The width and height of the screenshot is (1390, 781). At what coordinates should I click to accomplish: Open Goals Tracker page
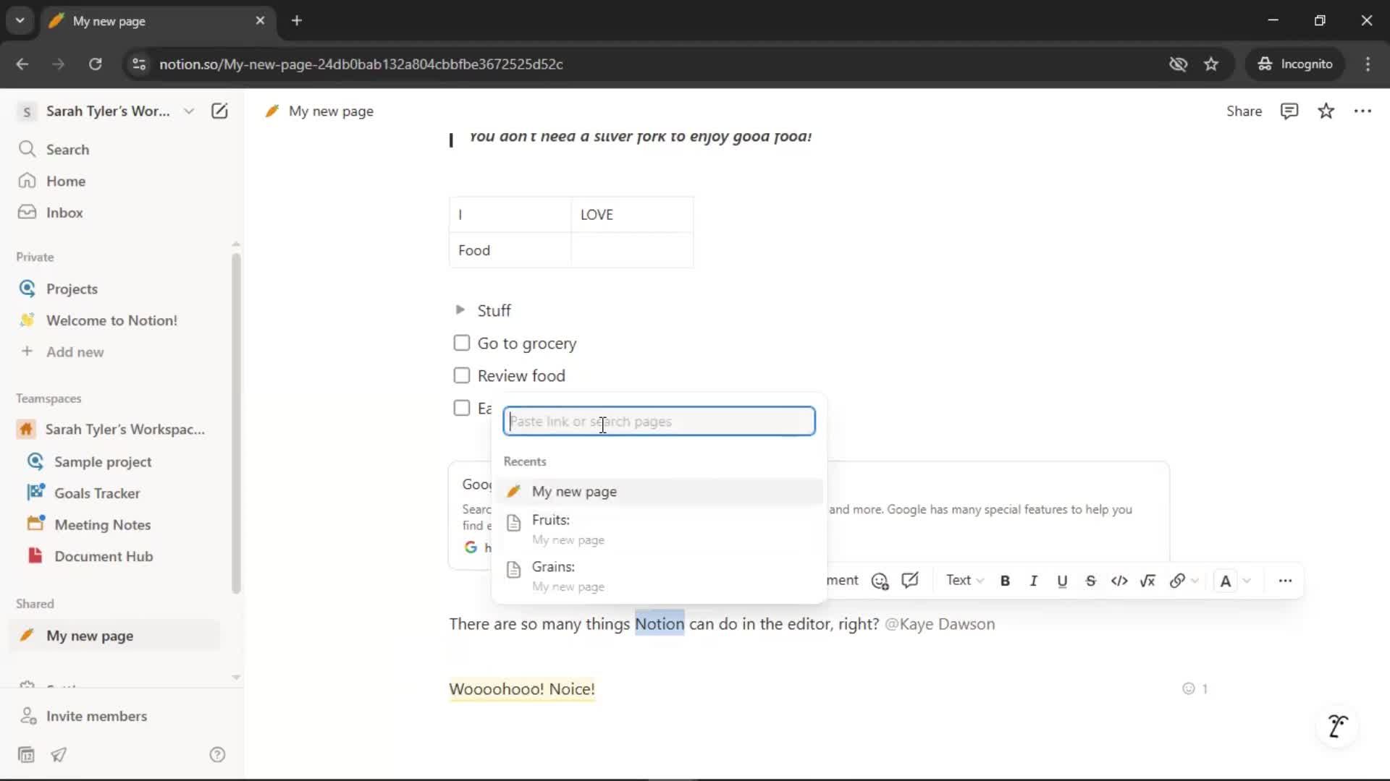click(97, 493)
